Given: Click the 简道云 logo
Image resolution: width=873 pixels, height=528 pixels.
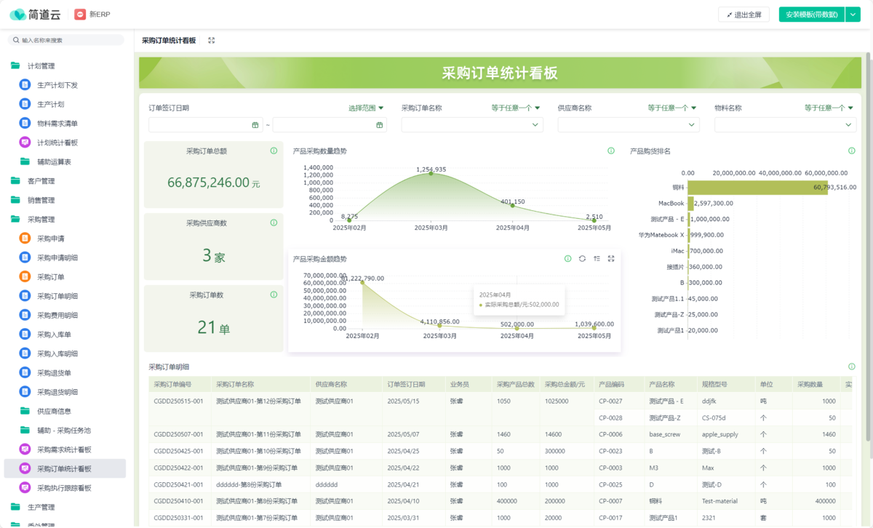Looking at the screenshot, I should (36, 15).
